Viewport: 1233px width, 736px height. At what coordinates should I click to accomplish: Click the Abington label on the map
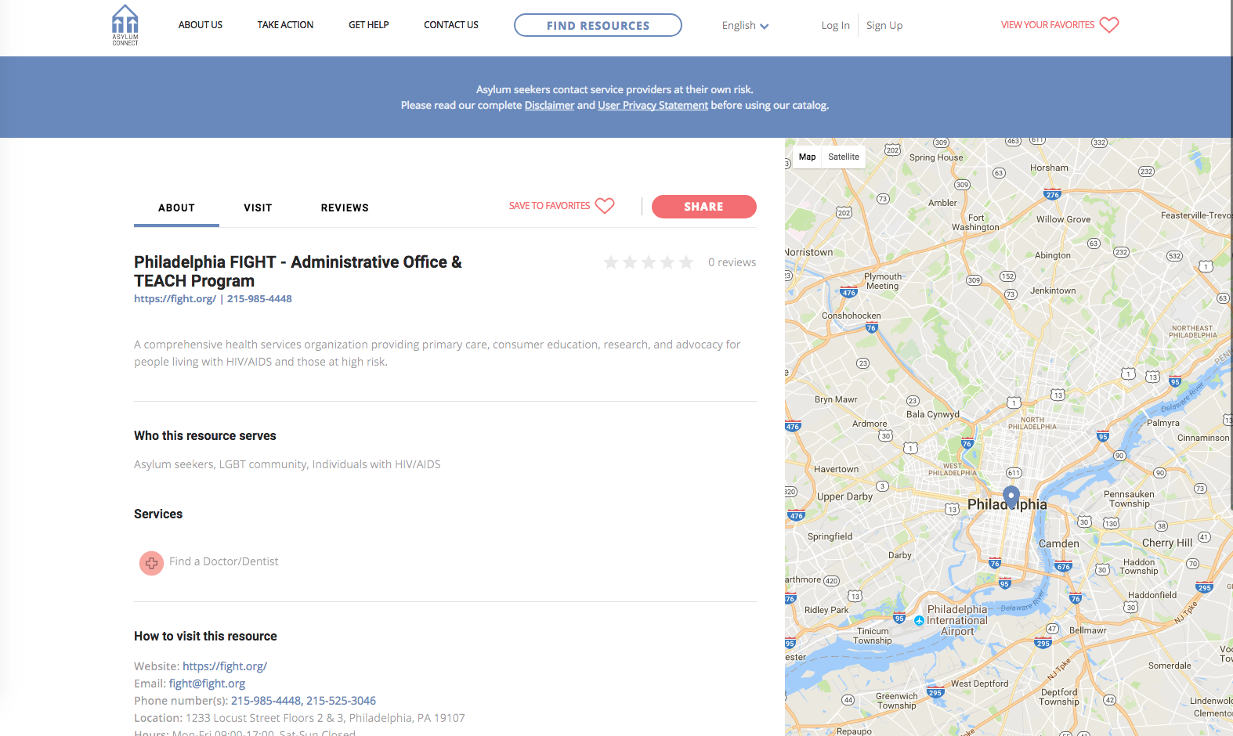tap(1053, 255)
